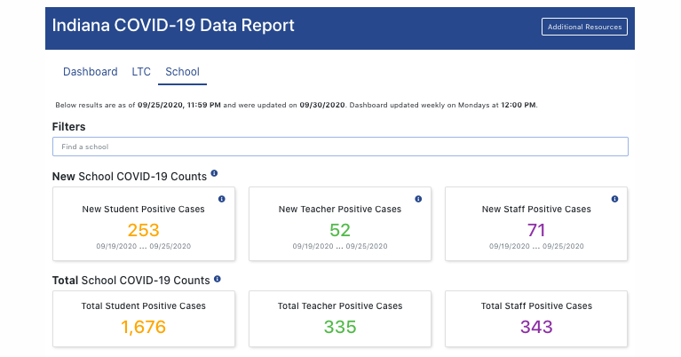
Task: Click the Total Teacher Positive Cases label
Action: pyautogui.click(x=340, y=306)
